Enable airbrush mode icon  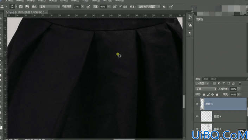click(x=115, y=7)
